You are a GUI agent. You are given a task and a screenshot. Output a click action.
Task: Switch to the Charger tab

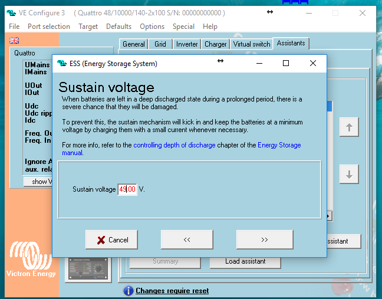215,44
